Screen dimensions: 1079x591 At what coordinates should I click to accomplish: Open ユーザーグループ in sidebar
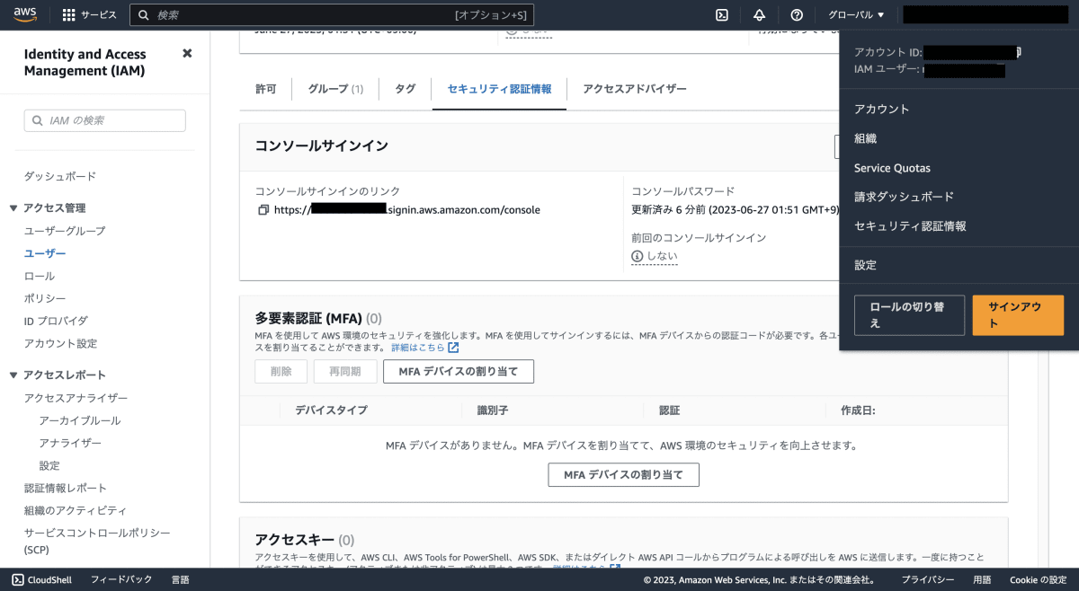tap(65, 231)
